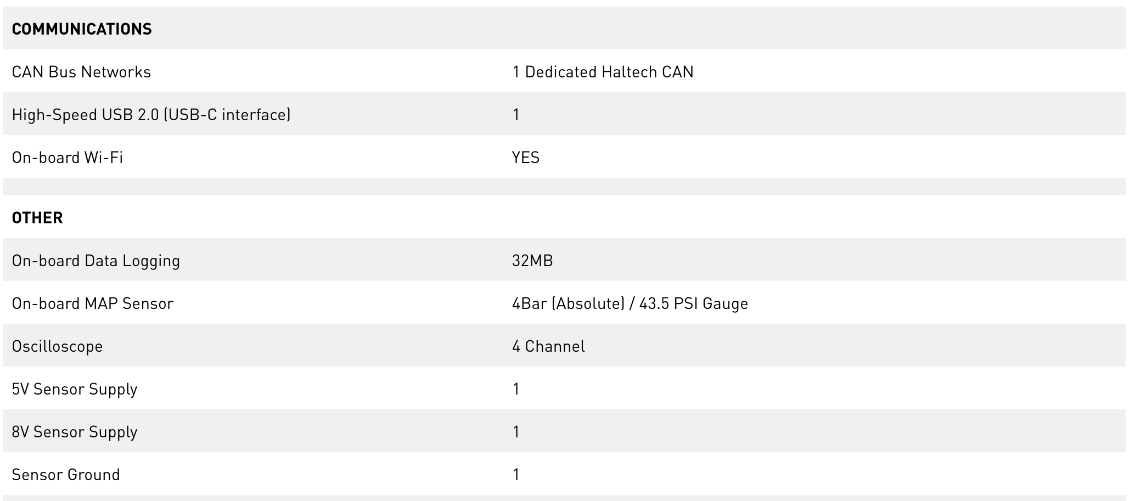Image resolution: width=1129 pixels, height=501 pixels.
Task: Click the COMMUNICATIONS section heading
Action: point(82,29)
